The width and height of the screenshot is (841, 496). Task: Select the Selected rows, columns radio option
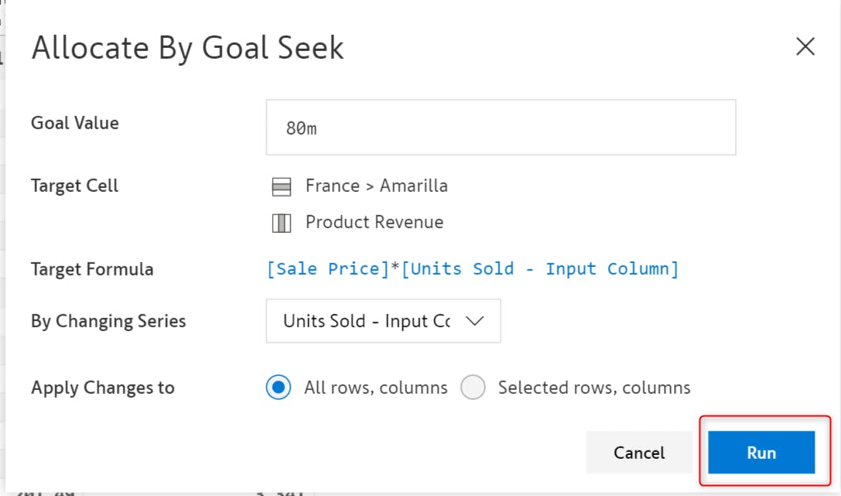pos(473,387)
